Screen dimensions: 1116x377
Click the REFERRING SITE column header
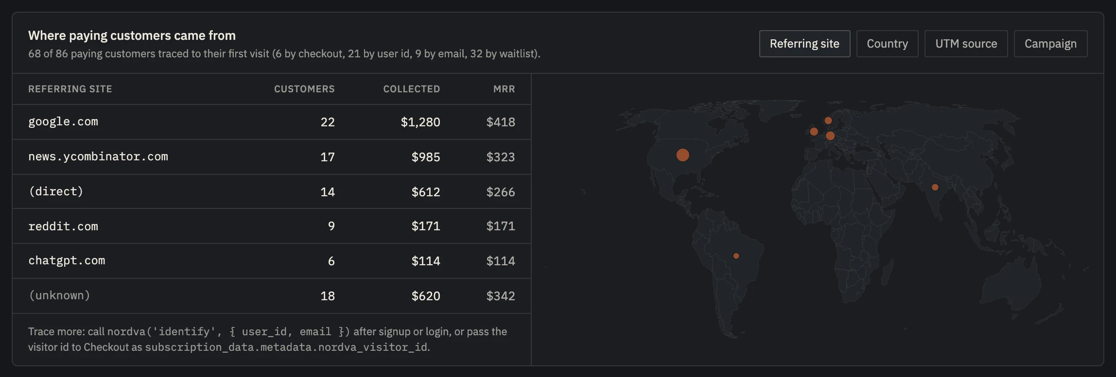(x=70, y=89)
